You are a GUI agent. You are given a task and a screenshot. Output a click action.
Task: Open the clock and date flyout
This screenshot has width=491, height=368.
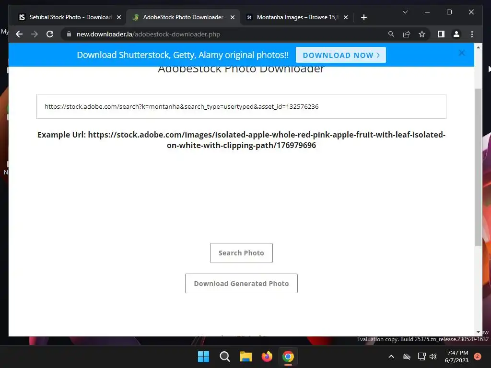pyautogui.click(x=456, y=356)
